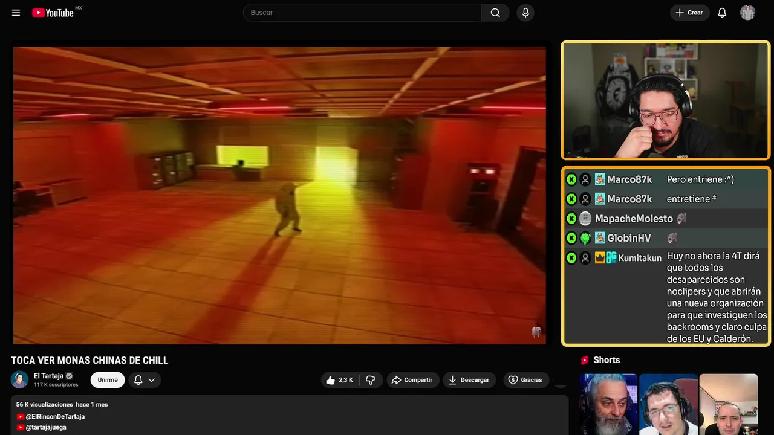The width and height of the screenshot is (774, 435).
Task: Open the second Short with man in headphones
Action: pyautogui.click(x=668, y=404)
